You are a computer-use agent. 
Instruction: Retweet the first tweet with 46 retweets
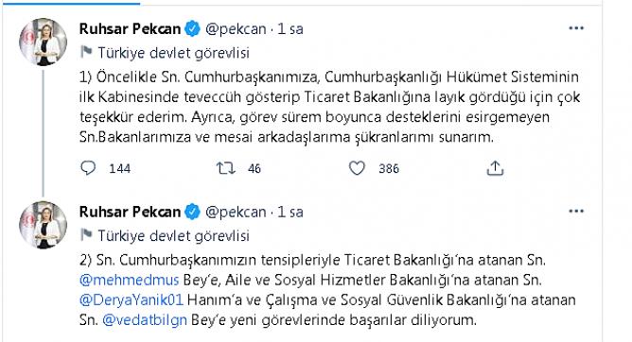tap(226, 168)
